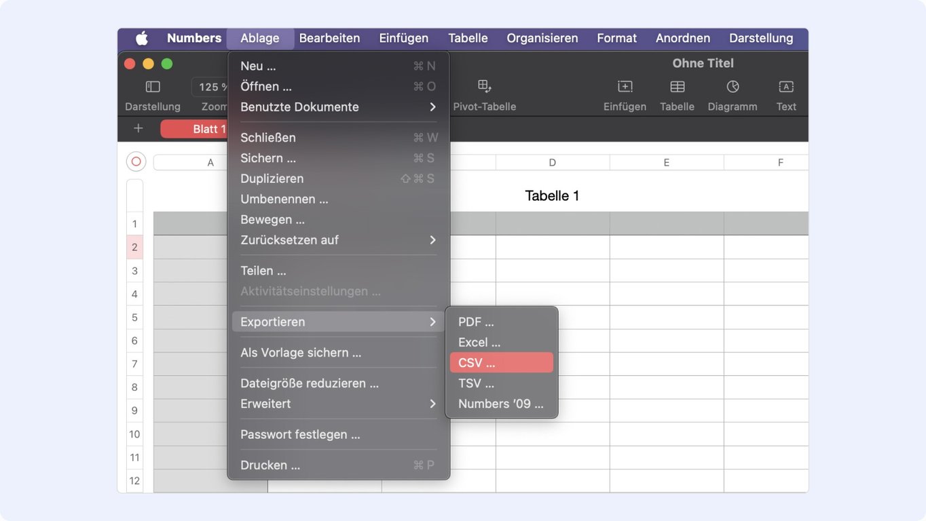Choose Als Vorlage sichern …

pos(338,352)
